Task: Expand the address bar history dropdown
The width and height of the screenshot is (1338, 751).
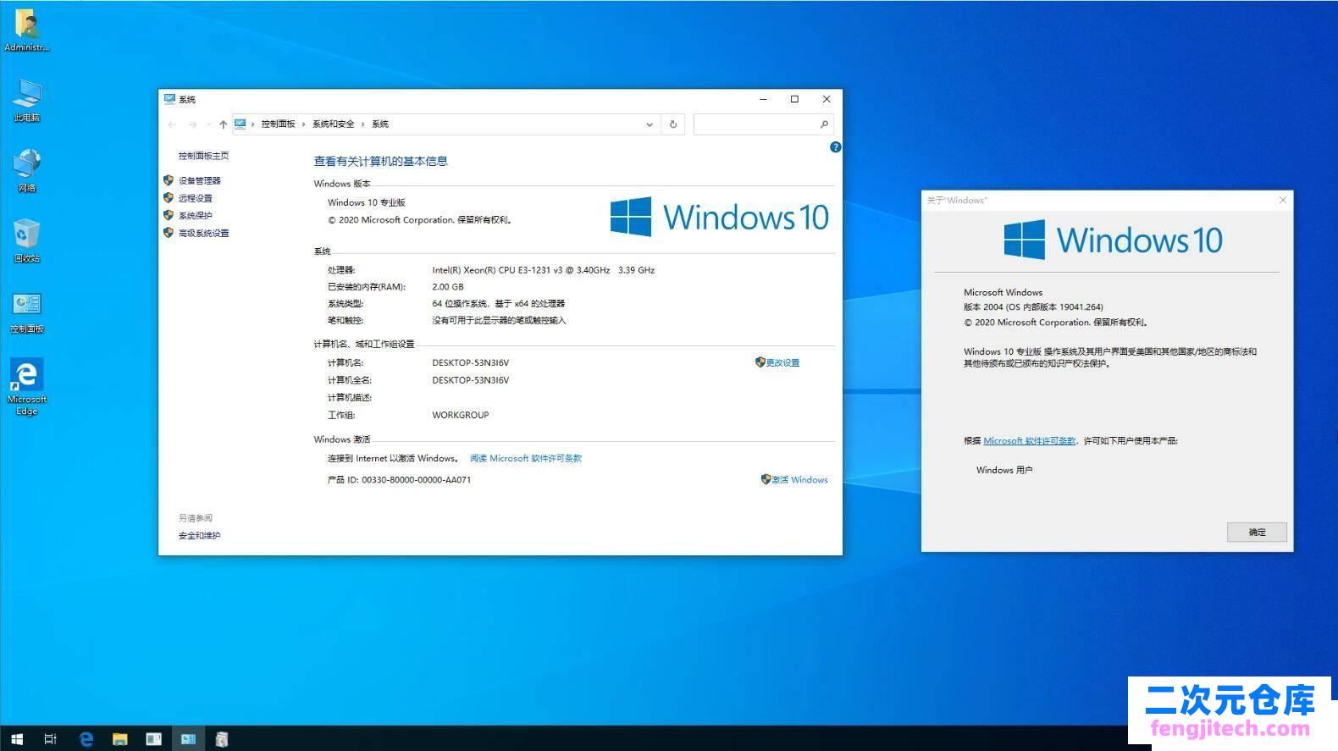Action: coord(650,124)
